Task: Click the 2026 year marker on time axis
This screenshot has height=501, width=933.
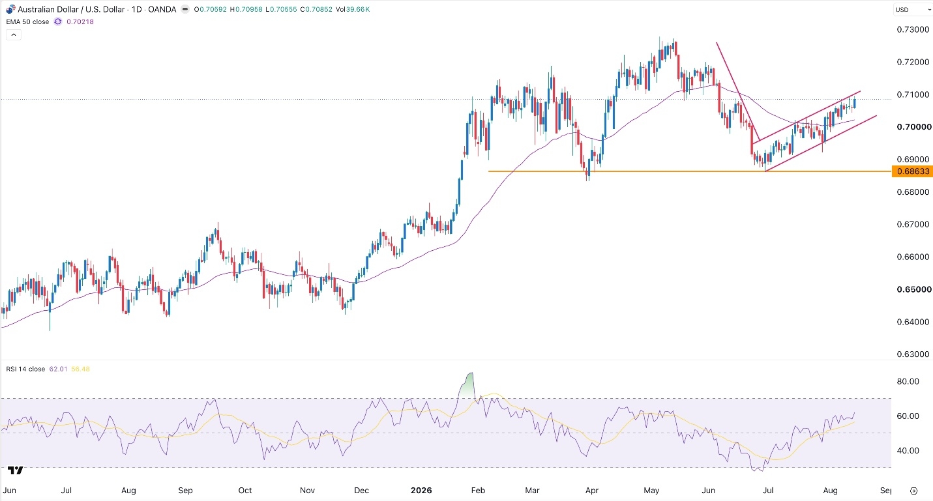Action: tap(421, 490)
